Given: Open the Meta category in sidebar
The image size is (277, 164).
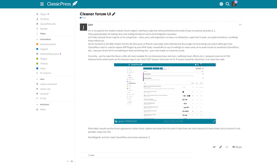Looking at the screenshot, I should [x=43, y=69].
